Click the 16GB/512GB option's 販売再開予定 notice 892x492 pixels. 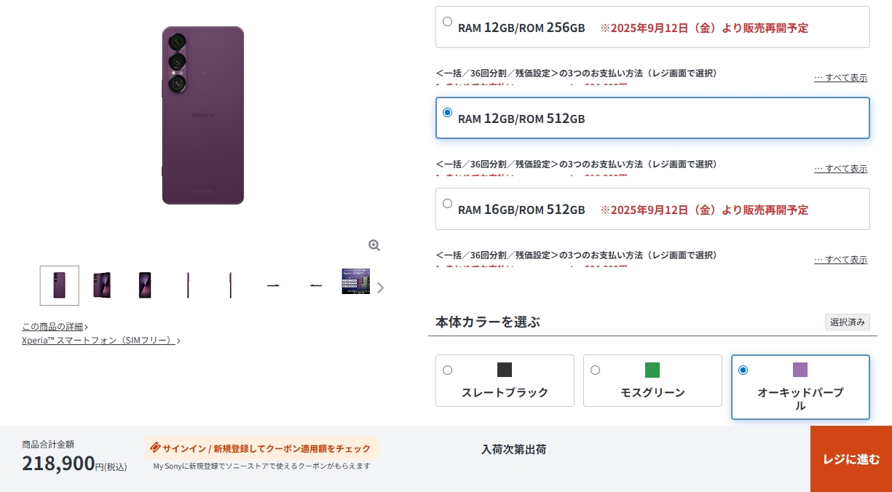704,210
